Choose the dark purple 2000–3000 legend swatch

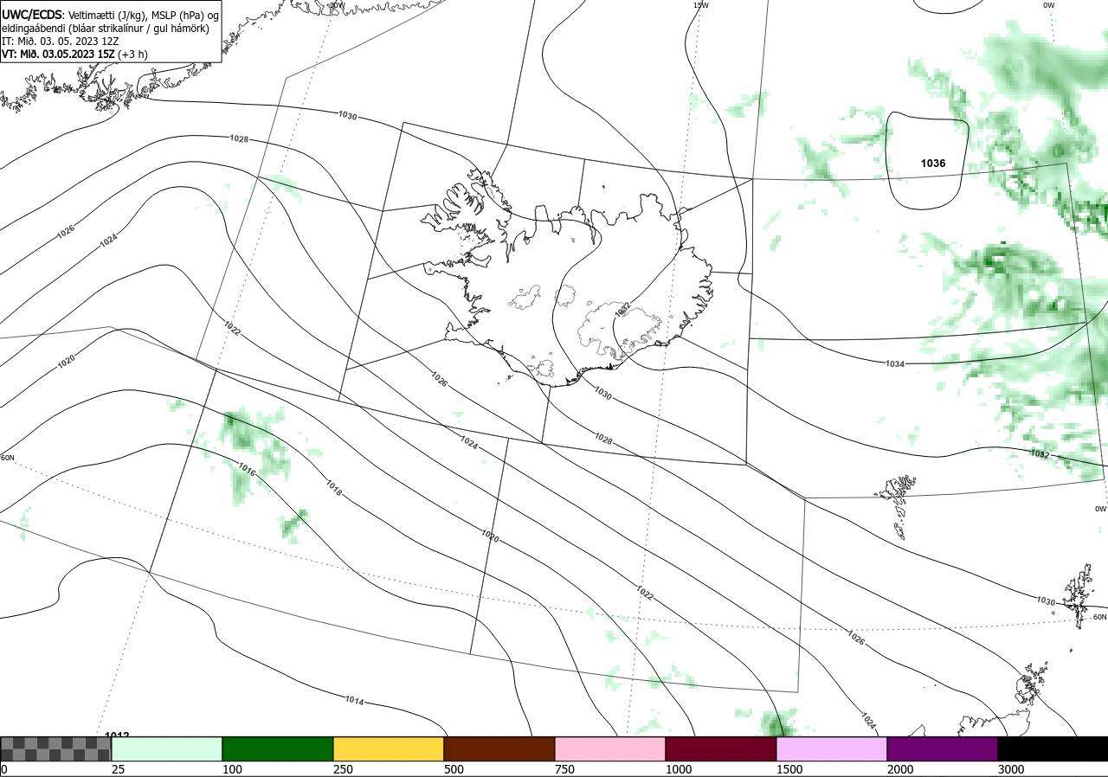pos(943,748)
